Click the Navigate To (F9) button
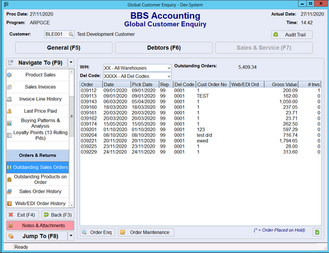 [x=37, y=62]
